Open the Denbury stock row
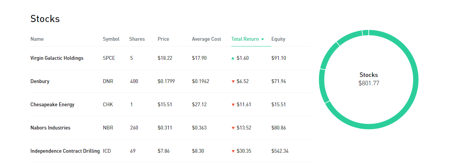Screen dimensions: 450x163 coord(40,81)
